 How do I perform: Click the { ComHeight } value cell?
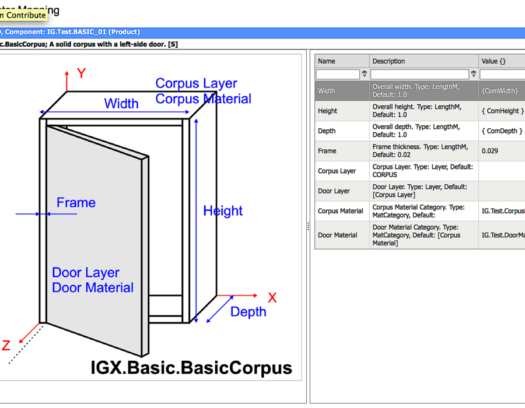pos(502,111)
